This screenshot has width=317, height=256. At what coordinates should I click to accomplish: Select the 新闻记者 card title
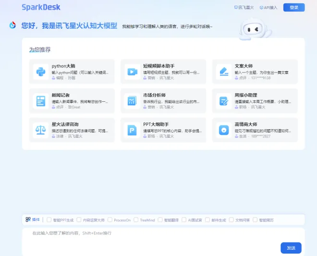pyautogui.click(x=61, y=95)
